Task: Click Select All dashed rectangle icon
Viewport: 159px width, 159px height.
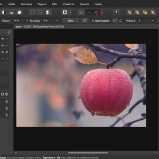Action: point(33,12)
